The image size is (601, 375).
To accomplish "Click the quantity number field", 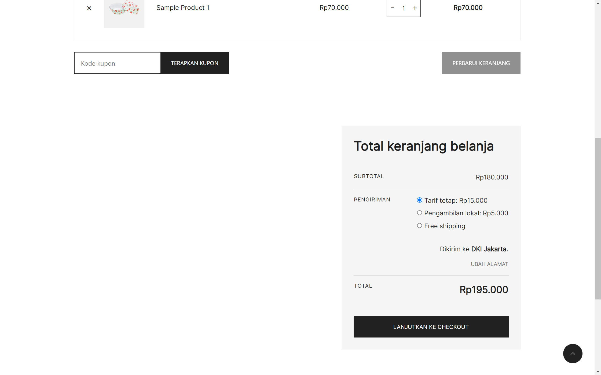I will 404,8.
